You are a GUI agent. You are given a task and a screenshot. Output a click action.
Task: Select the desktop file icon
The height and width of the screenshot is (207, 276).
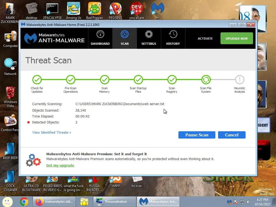coord(32,11)
